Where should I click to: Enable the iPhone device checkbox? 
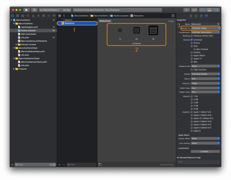coord(192,43)
